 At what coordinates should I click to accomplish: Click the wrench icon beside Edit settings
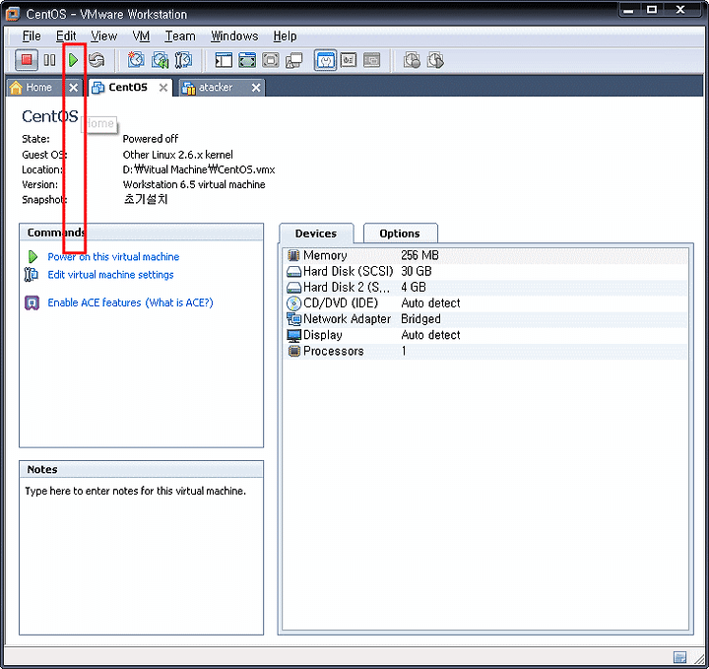[32, 275]
